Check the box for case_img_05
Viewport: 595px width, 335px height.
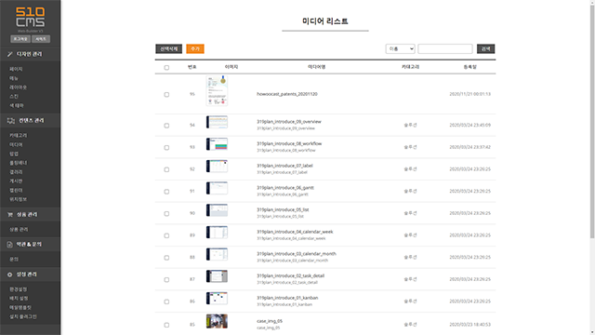166,325
